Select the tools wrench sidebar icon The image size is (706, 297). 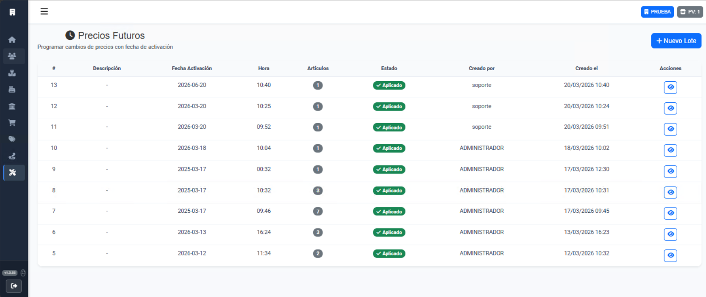(x=12, y=173)
